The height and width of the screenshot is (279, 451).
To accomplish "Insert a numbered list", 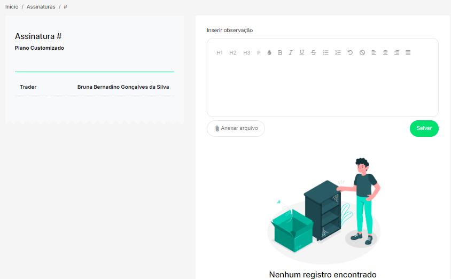I will pos(338,52).
